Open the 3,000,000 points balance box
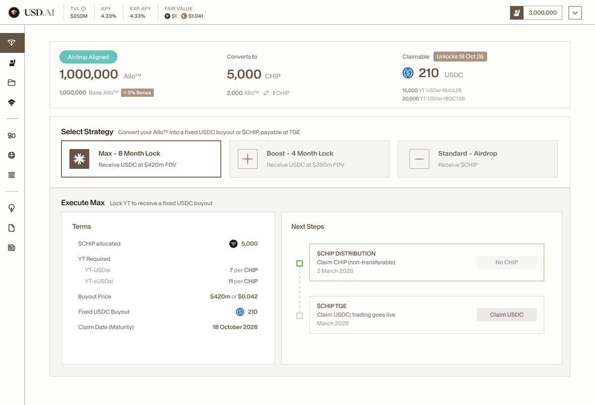The image size is (595, 405). 536,13
